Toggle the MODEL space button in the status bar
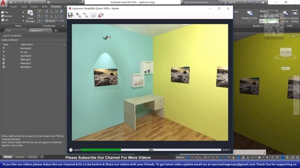Screen dimensions: 300x168 click(180, 158)
